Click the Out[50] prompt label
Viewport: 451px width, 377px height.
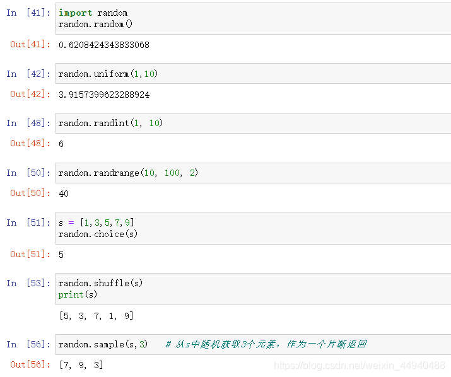coord(30,193)
